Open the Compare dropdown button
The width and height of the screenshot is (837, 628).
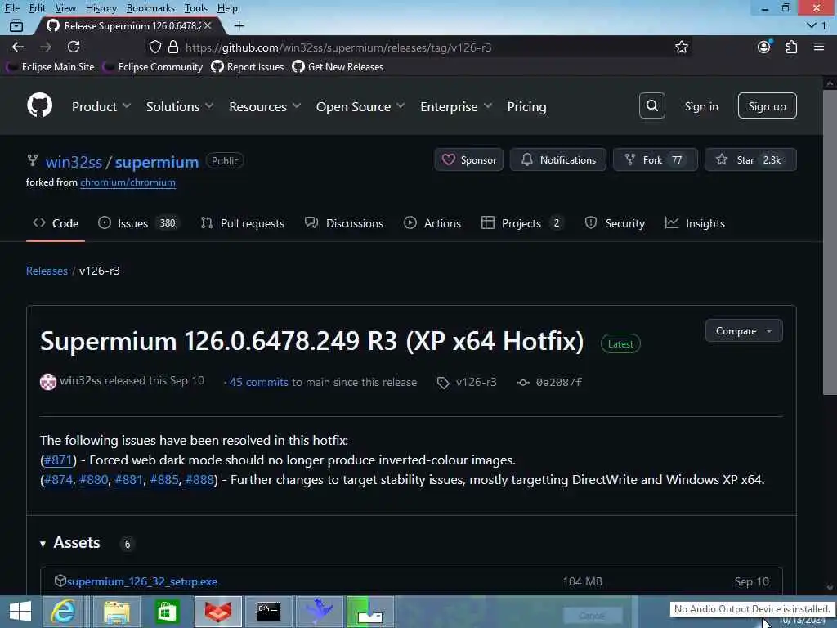click(744, 330)
